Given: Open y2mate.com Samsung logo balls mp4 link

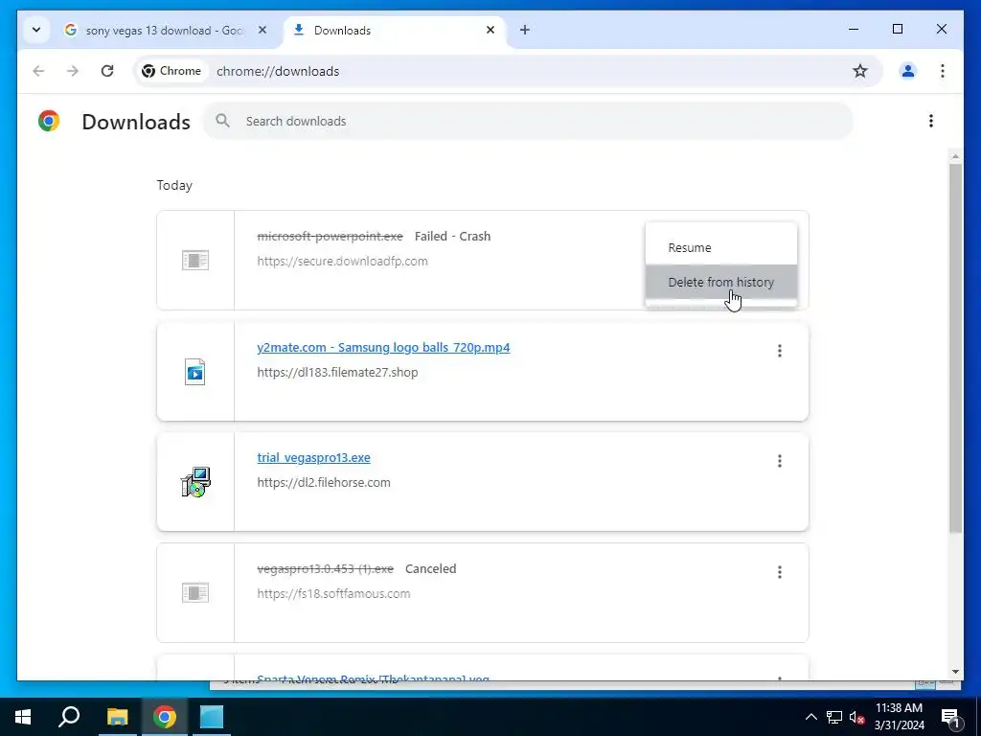Looking at the screenshot, I should click(383, 347).
